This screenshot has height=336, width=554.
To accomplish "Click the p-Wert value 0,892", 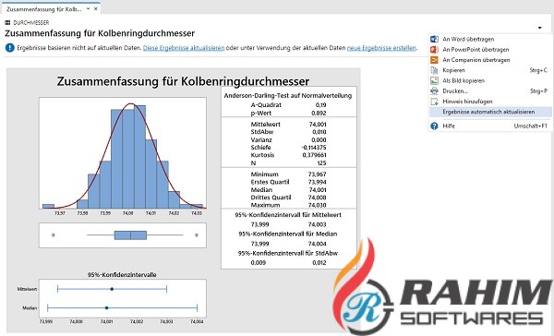I will [319, 113].
